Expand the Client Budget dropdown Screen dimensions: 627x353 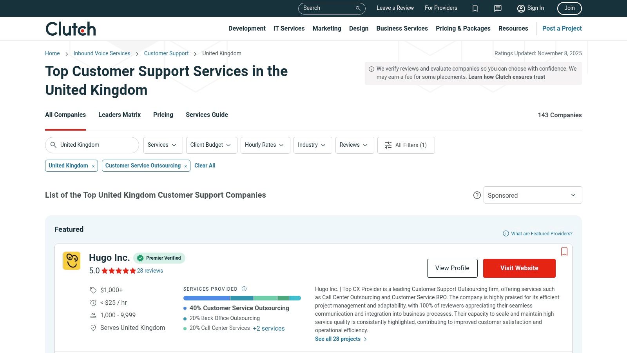212,145
